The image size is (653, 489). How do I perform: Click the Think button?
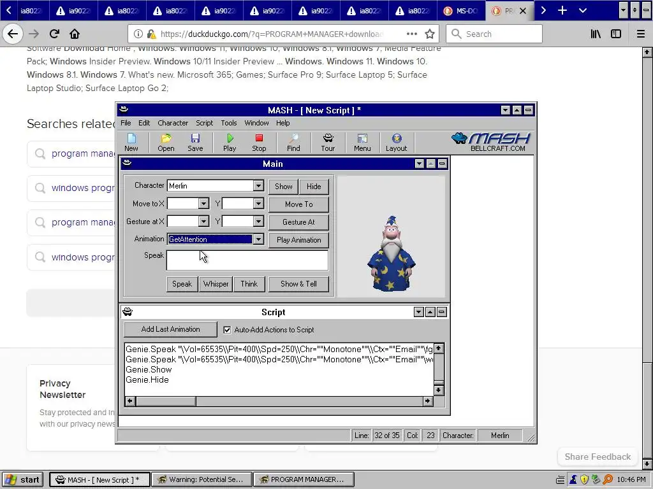coord(249,284)
